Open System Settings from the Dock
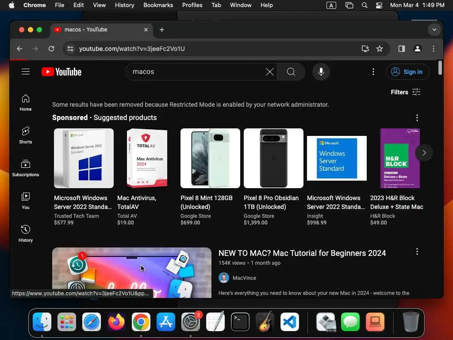The height and width of the screenshot is (340, 453). tap(191, 322)
